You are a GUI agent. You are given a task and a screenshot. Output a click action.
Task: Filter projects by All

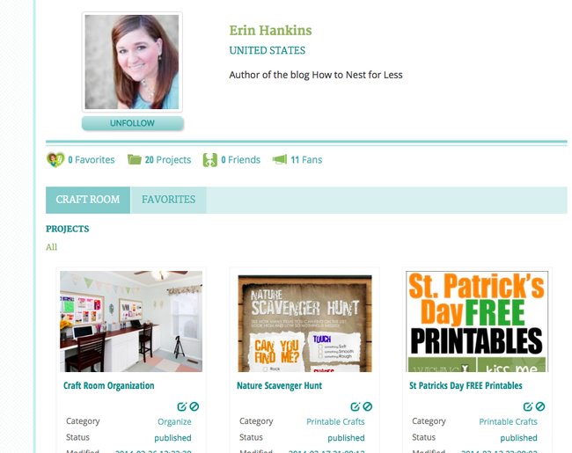pyautogui.click(x=51, y=247)
